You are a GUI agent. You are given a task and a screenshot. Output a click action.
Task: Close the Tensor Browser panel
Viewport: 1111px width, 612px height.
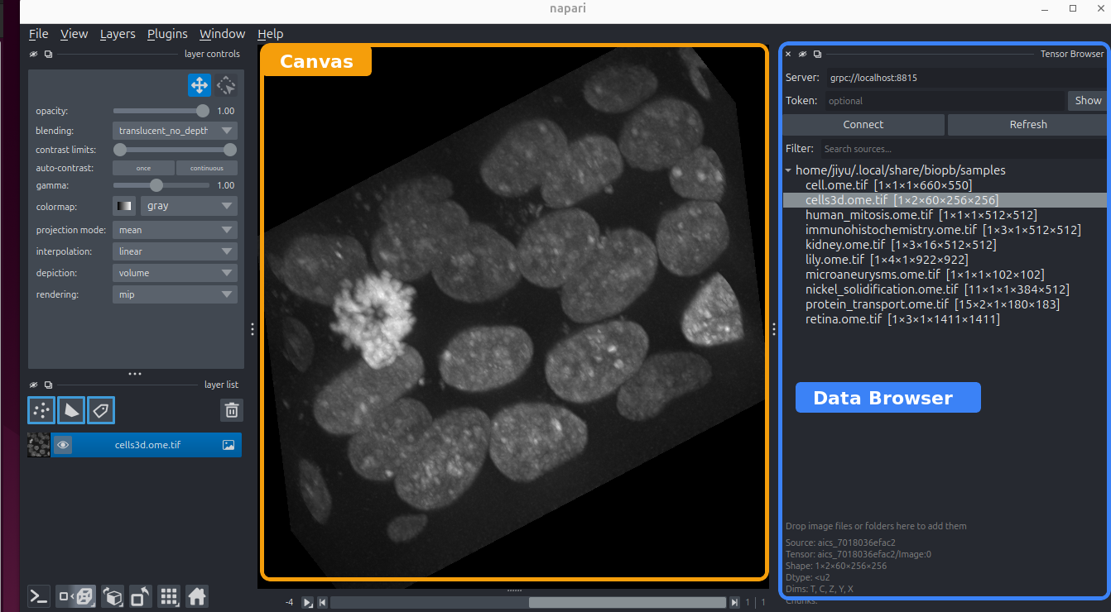(x=788, y=54)
